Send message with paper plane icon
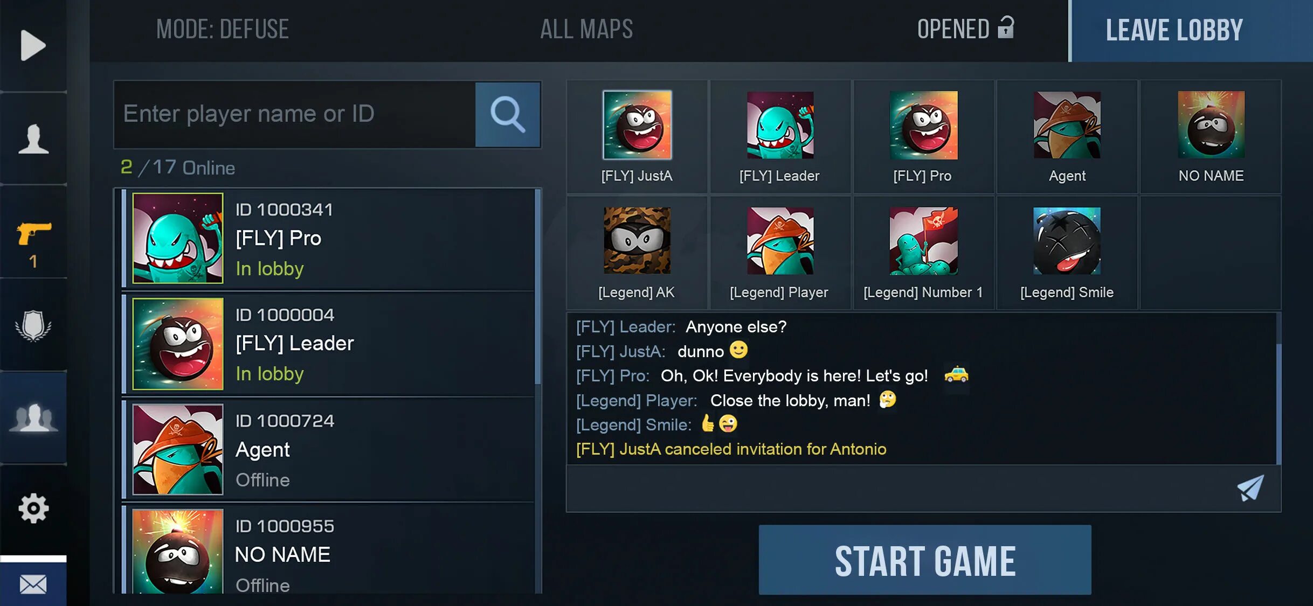 tap(1250, 488)
